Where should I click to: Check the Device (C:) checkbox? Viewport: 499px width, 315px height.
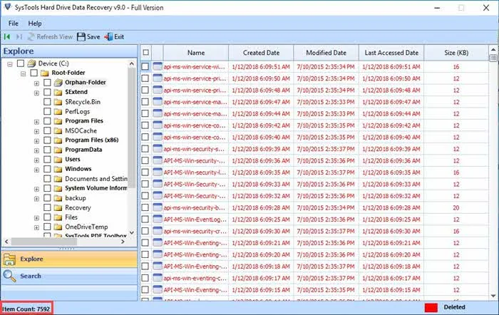[x=21, y=63]
